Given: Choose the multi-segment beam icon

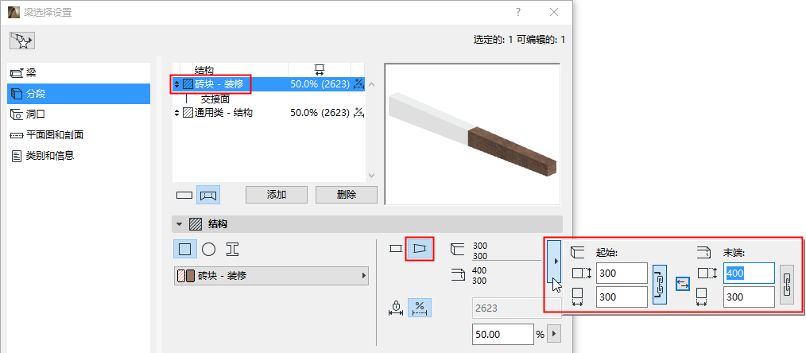Looking at the screenshot, I should click(208, 195).
